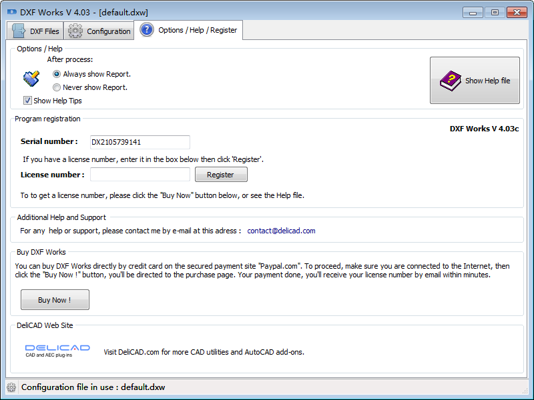This screenshot has width=534, height=400.
Task: Click the DeliCAD logo
Action: coord(57,351)
